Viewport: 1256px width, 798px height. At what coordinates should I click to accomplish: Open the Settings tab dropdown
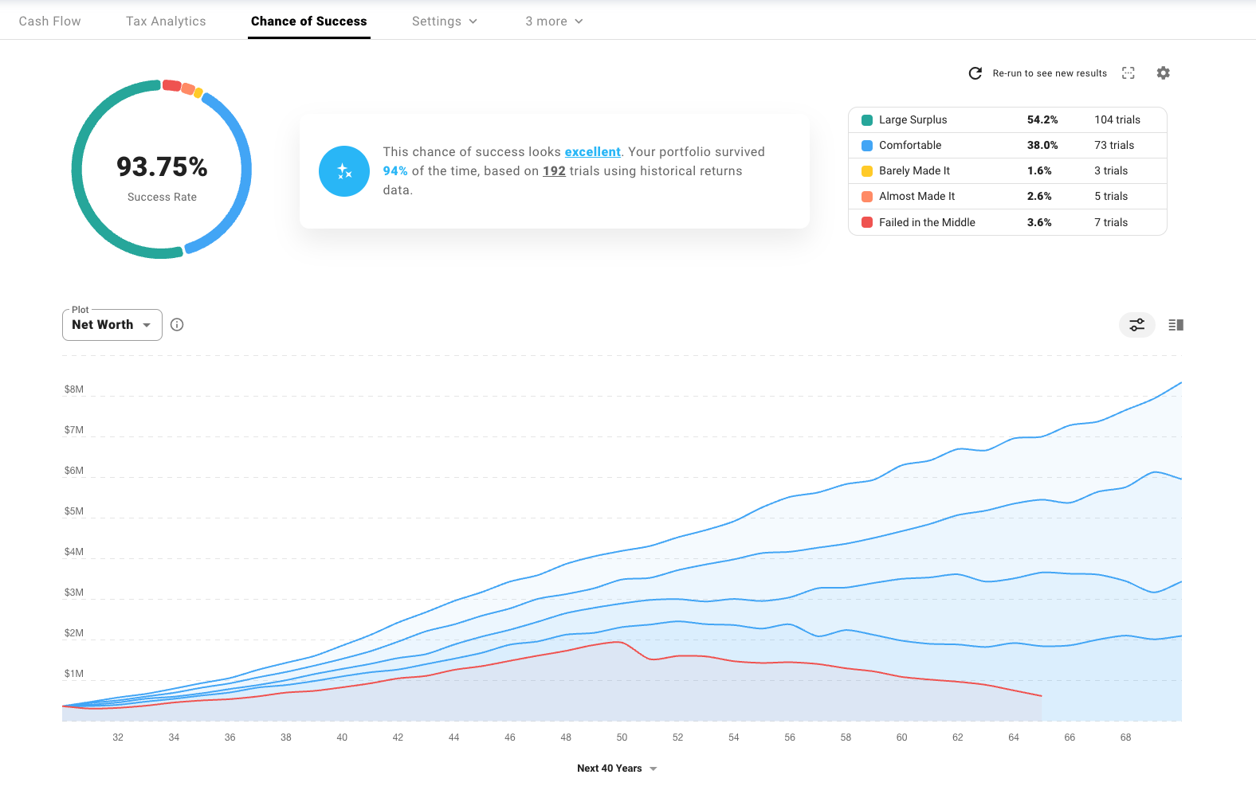(x=444, y=22)
